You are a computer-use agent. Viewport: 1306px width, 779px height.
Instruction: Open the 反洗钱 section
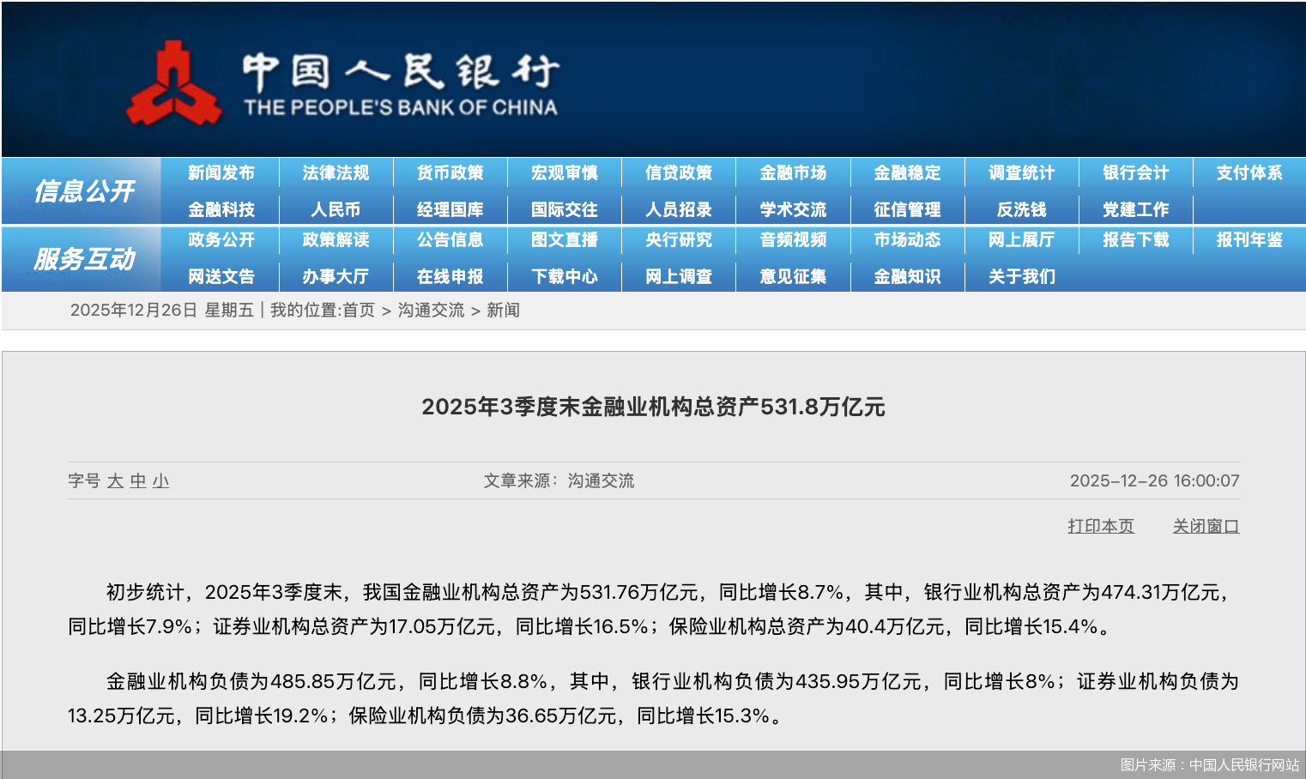[1021, 208]
